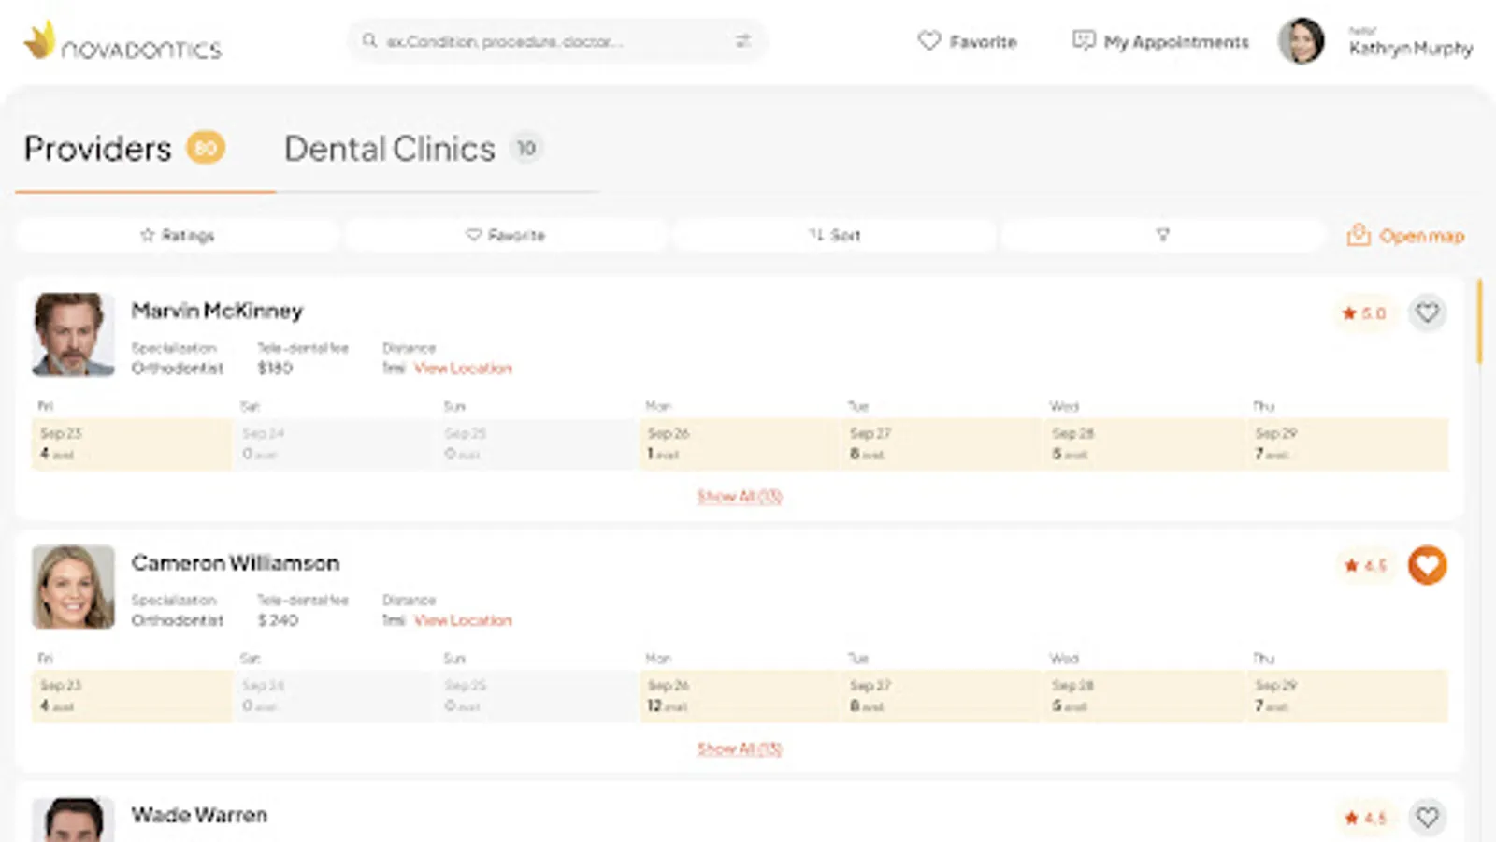Viewport: 1496px width, 842px height.
Task: Unfavorite Cameron Williamson heart button
Action: 1427,565
